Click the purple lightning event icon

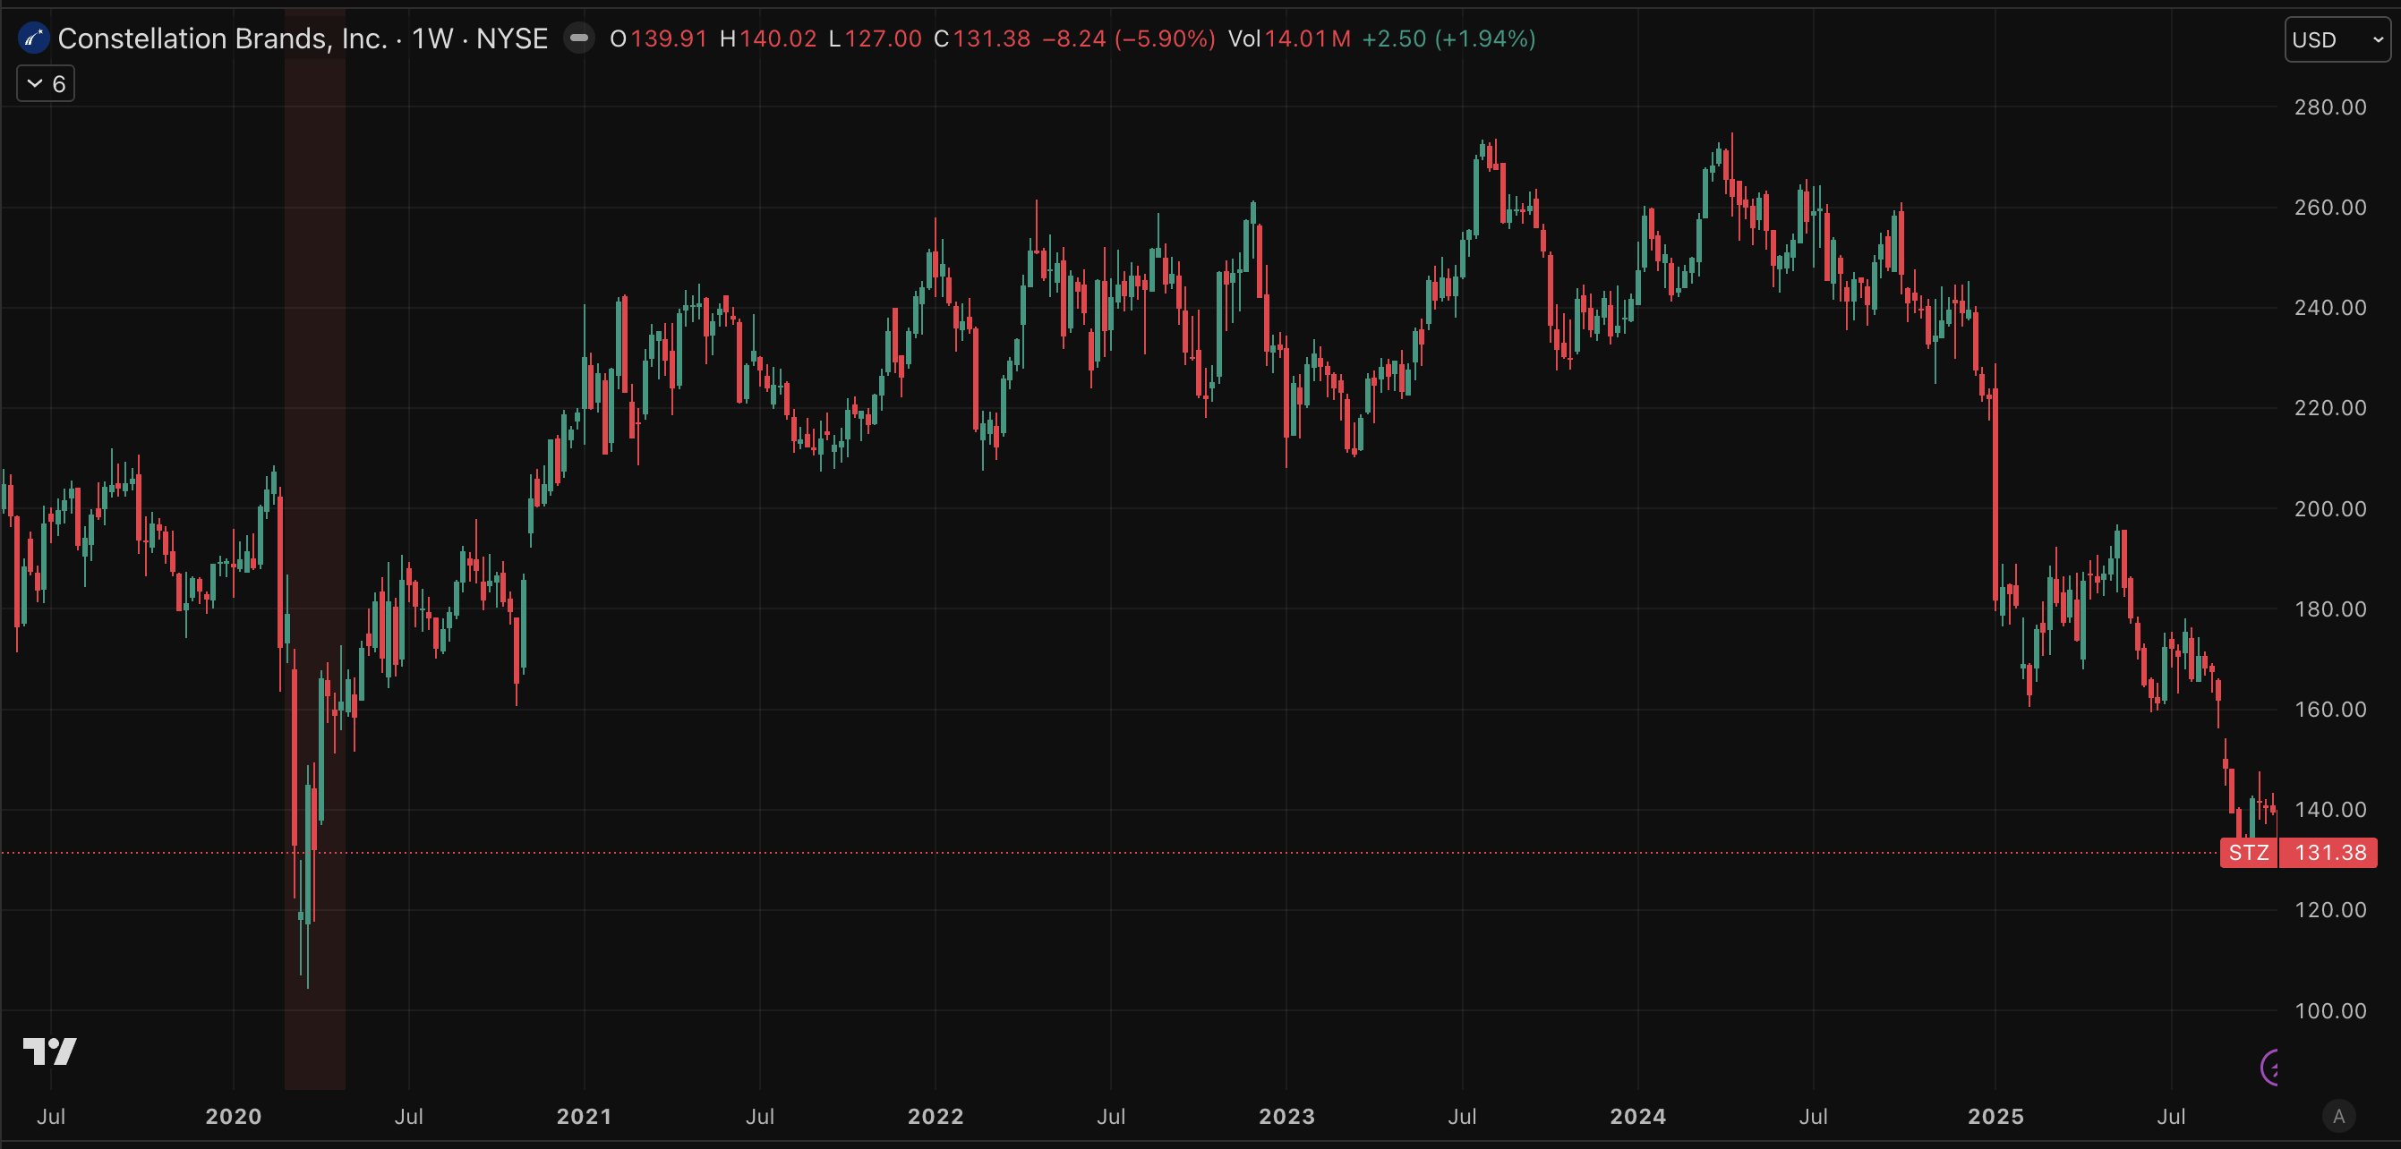pos(2272,1067)
